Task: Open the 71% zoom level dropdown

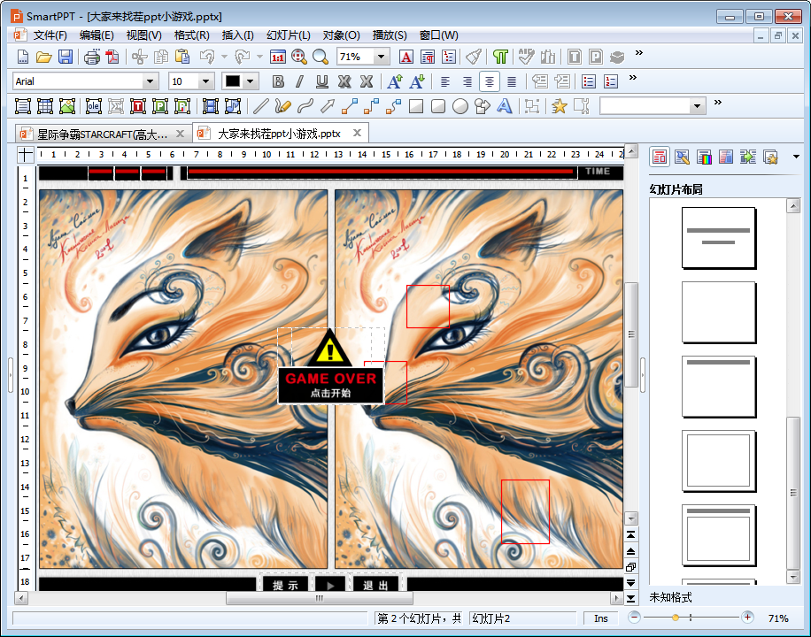Action: 382,57
